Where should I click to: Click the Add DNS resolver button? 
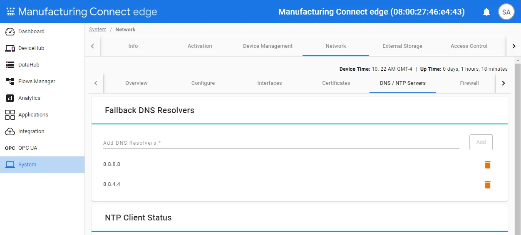pyautogui.click(x=481, y=142)
